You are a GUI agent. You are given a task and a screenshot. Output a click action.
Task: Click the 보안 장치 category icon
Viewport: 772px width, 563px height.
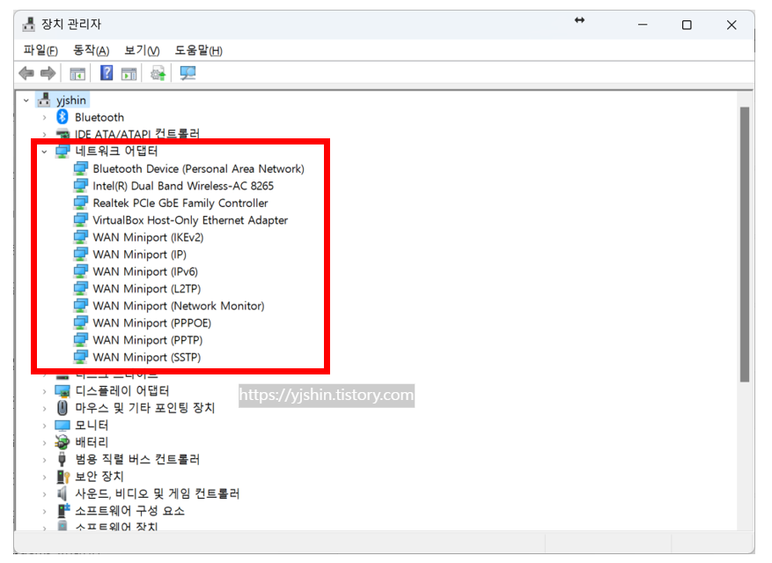click(62, 477)
